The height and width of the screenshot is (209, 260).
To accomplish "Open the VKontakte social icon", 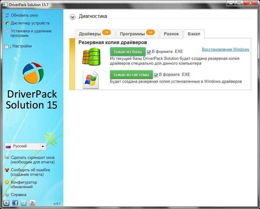I will 6,203.
